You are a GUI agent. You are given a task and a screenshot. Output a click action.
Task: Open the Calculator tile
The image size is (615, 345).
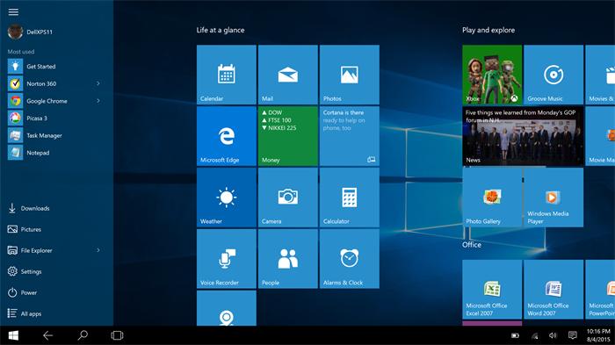350,198
